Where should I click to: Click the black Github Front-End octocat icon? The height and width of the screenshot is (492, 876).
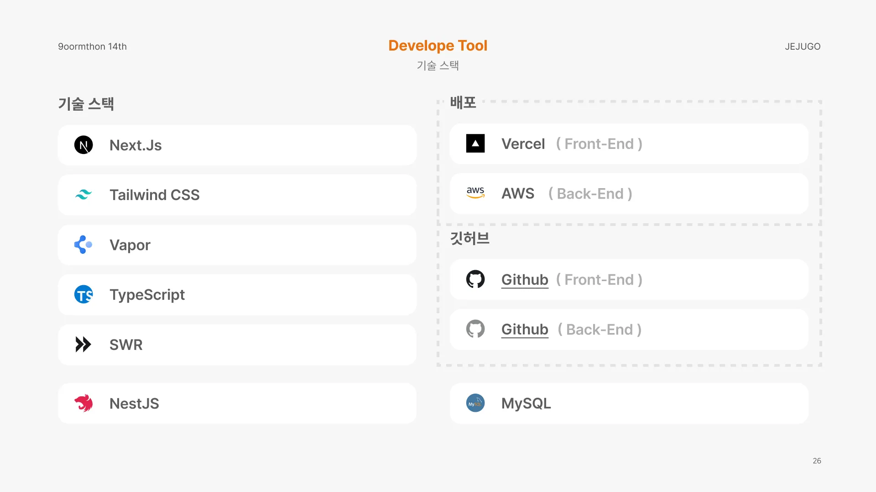(x=475, y=279)
